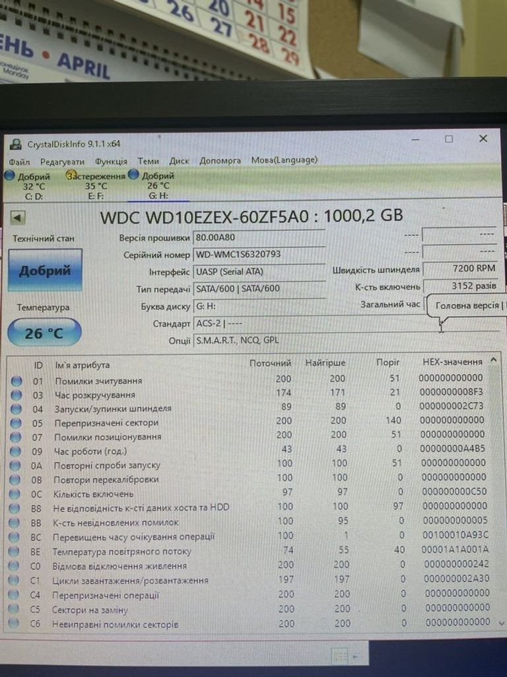Click the Сектори на заміну attribute name
This screenshot has width=507, height=677.
click(x=90, y=610)
